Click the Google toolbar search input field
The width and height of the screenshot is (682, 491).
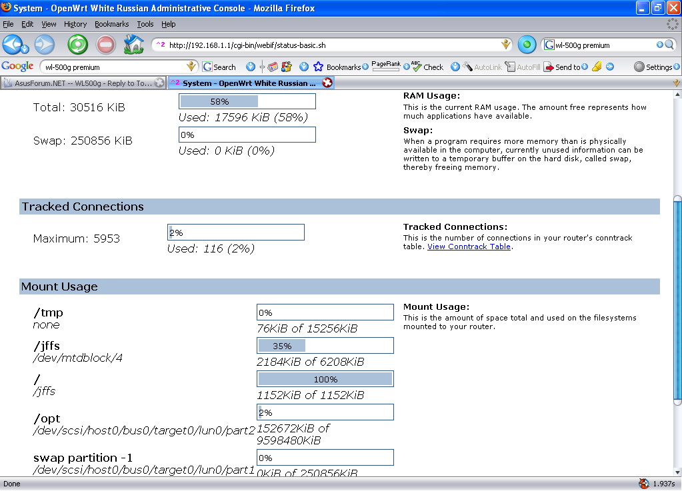(113, 67)
